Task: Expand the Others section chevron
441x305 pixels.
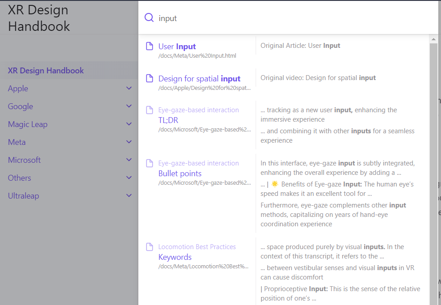Action: tap(129, 178)
